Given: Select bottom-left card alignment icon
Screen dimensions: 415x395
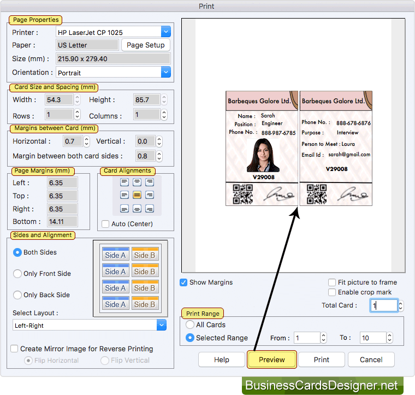Looking at the screenshot, I should (x=124, y=209).
